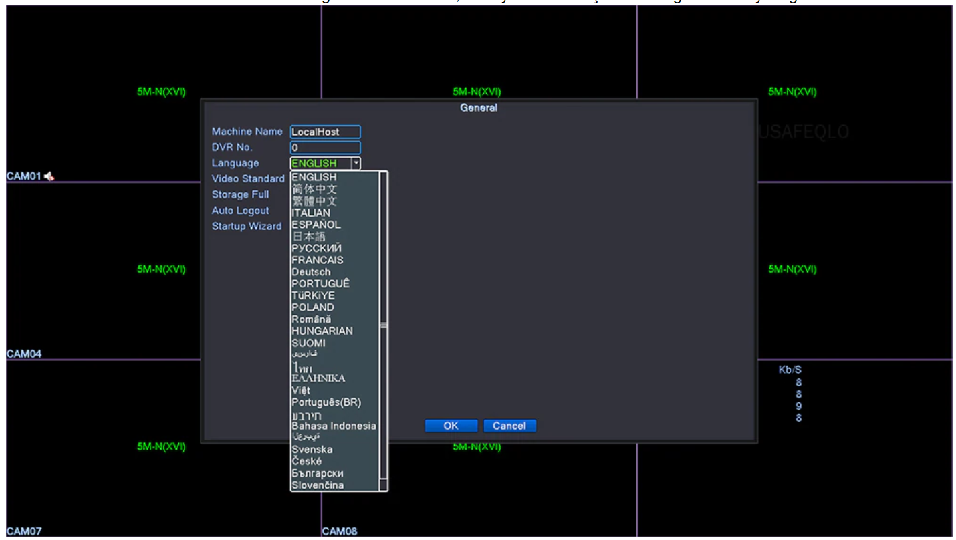The height and width of the screenshot is (540, 956).
Task: Select ENGLISH from the language list
Action: [x=314, y=177]
